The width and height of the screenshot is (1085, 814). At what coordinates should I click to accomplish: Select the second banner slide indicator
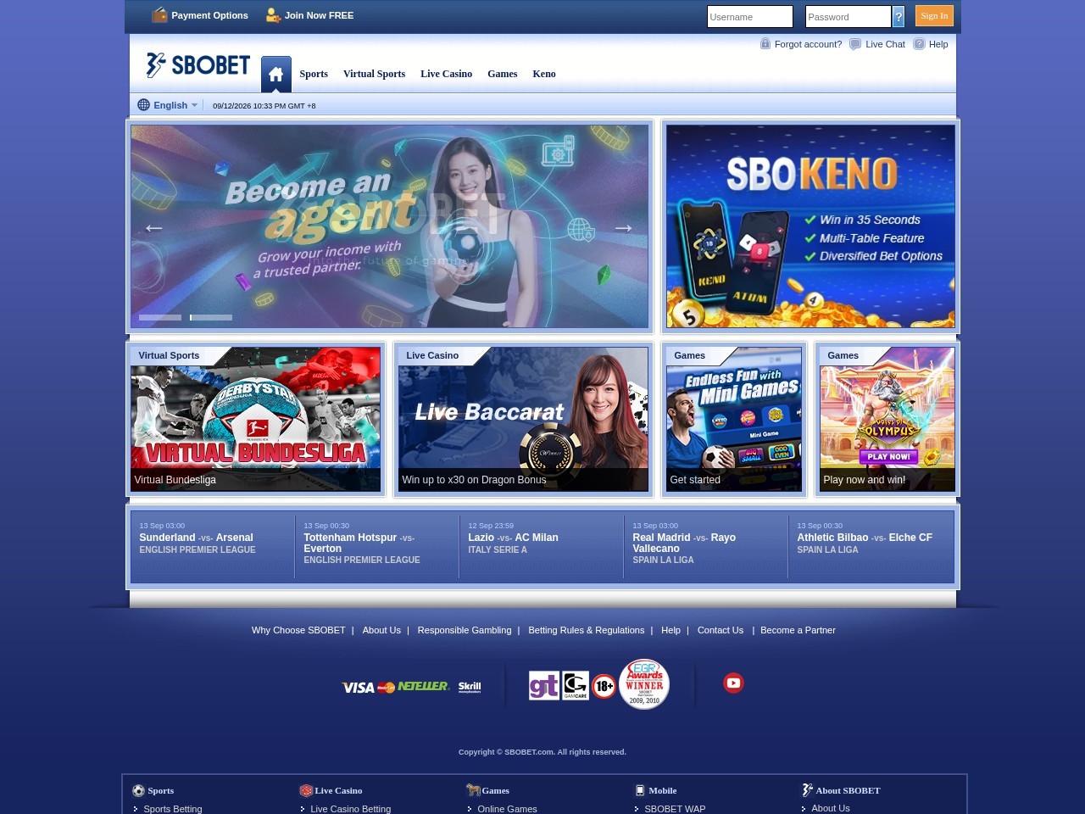point(211,317)
